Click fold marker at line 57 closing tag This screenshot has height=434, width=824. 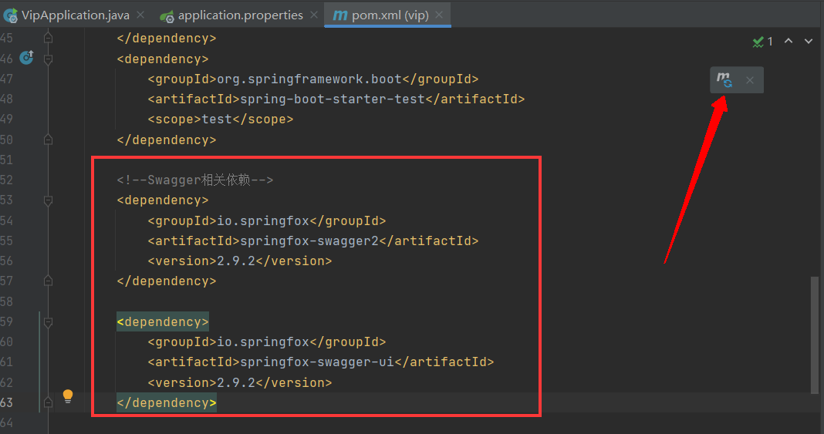click(x=48, y=281)
